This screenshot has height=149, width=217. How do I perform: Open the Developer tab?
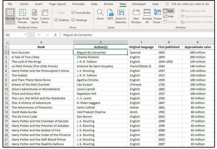pos(139,4)
